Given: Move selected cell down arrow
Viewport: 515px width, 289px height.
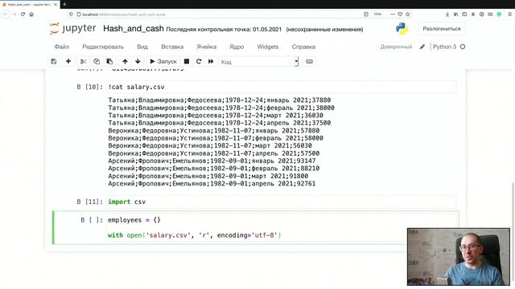Looking at the screenshot, I should 138,61.
